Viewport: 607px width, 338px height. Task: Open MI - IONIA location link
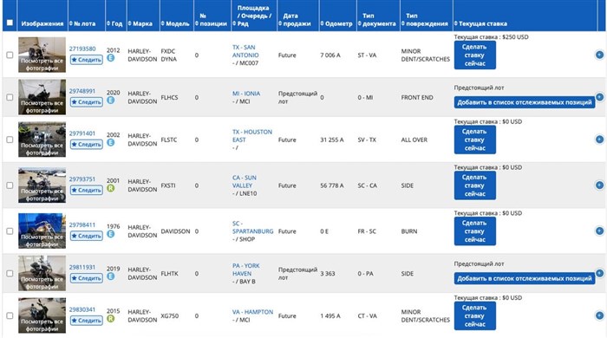point(246,94)
